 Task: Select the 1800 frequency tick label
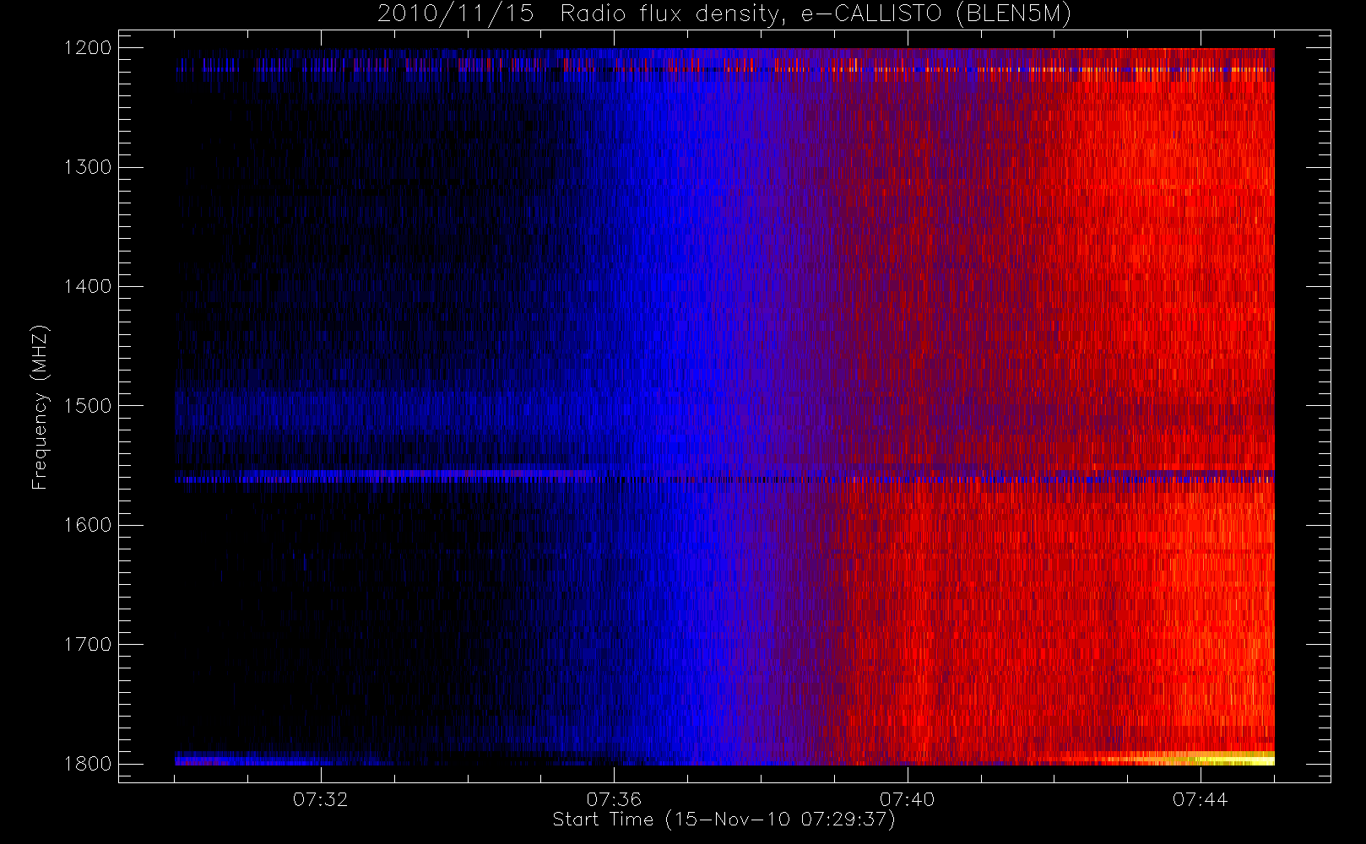tap(88, 764)
